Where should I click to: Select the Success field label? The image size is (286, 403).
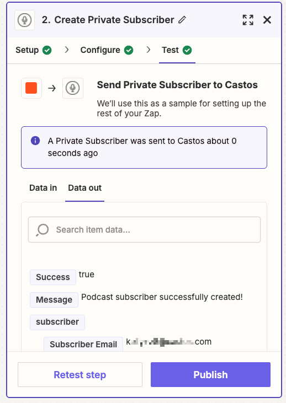click(x=53, y=277)
